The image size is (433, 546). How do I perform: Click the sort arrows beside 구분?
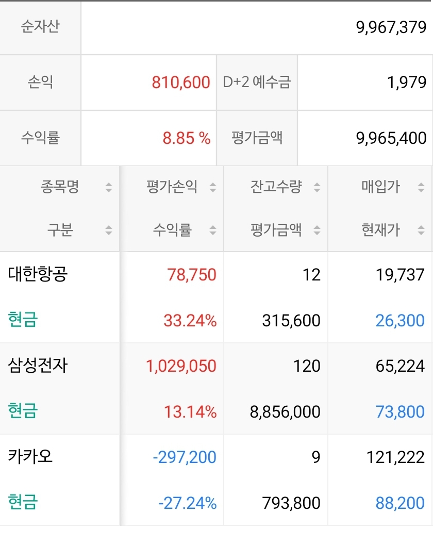pyautogui.click(x=108, y=230)
